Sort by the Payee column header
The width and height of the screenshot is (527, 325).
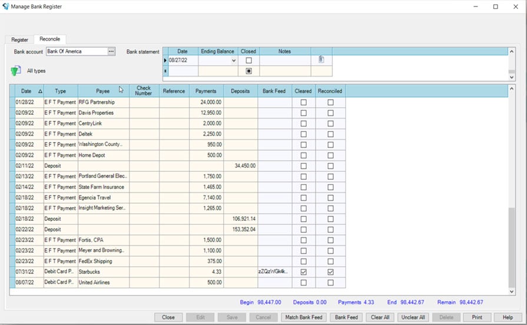(x=103, y=91)
